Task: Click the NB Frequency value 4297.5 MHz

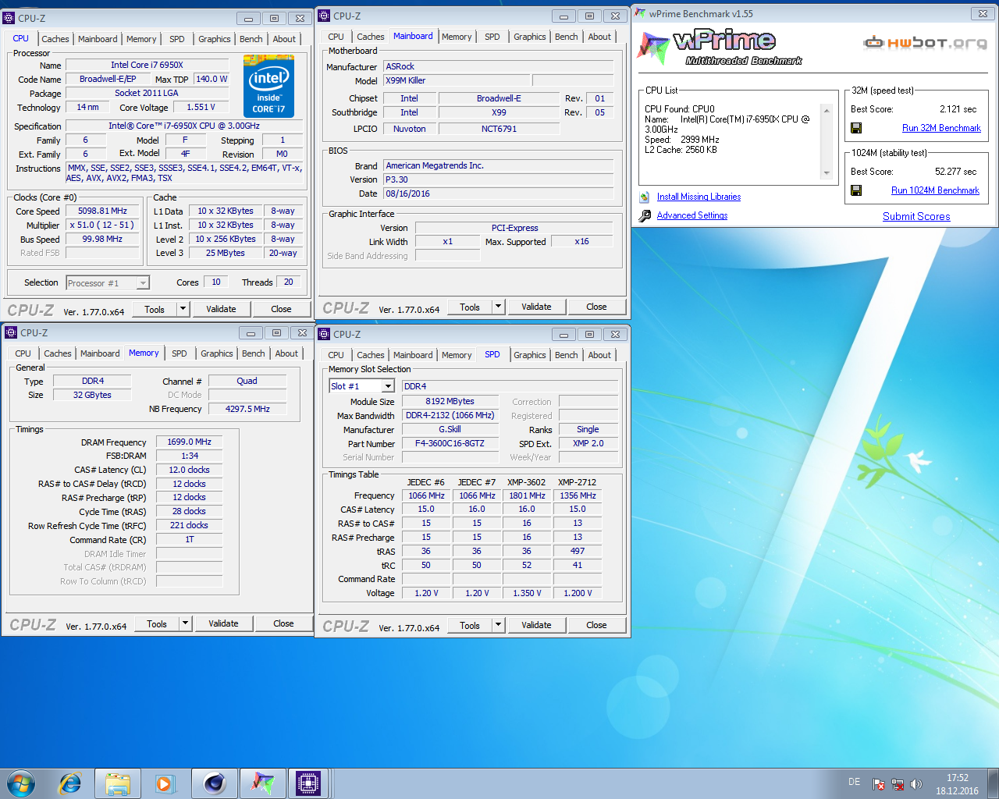Action: click(247, 409)
